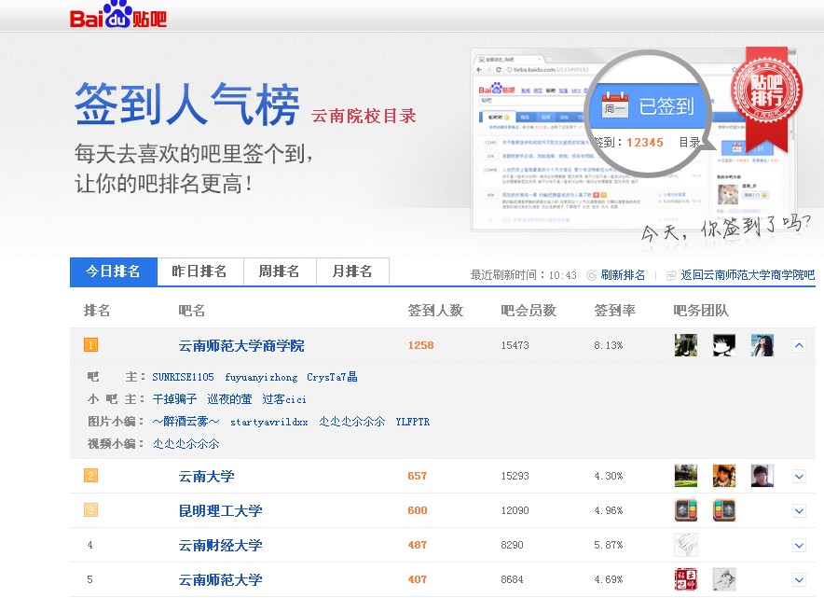Open second team avatar in 云南大学 row

tap(724, 476)
